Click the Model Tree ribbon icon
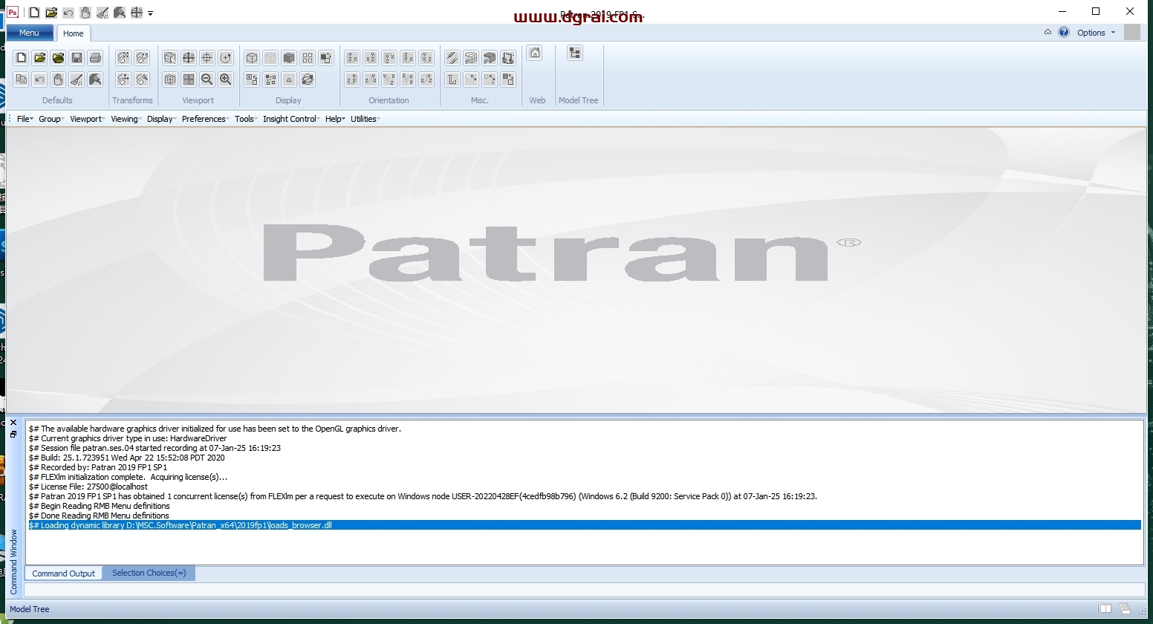1153x624 pixels. (575, 53)
